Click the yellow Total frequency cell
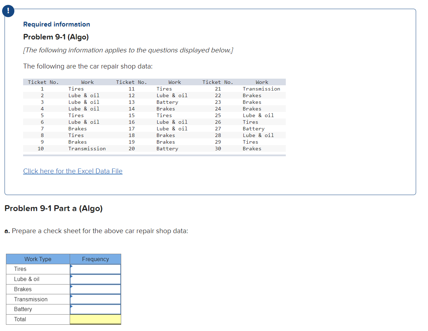This screenshot has width=428, height=331. point(95,319)
